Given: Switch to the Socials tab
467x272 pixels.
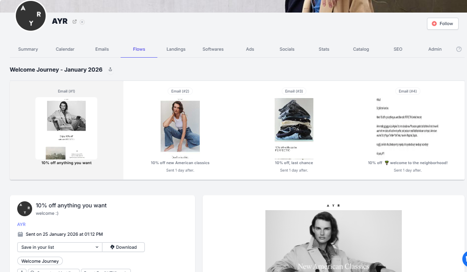Looking at the screenshot, I should point(287,49).
